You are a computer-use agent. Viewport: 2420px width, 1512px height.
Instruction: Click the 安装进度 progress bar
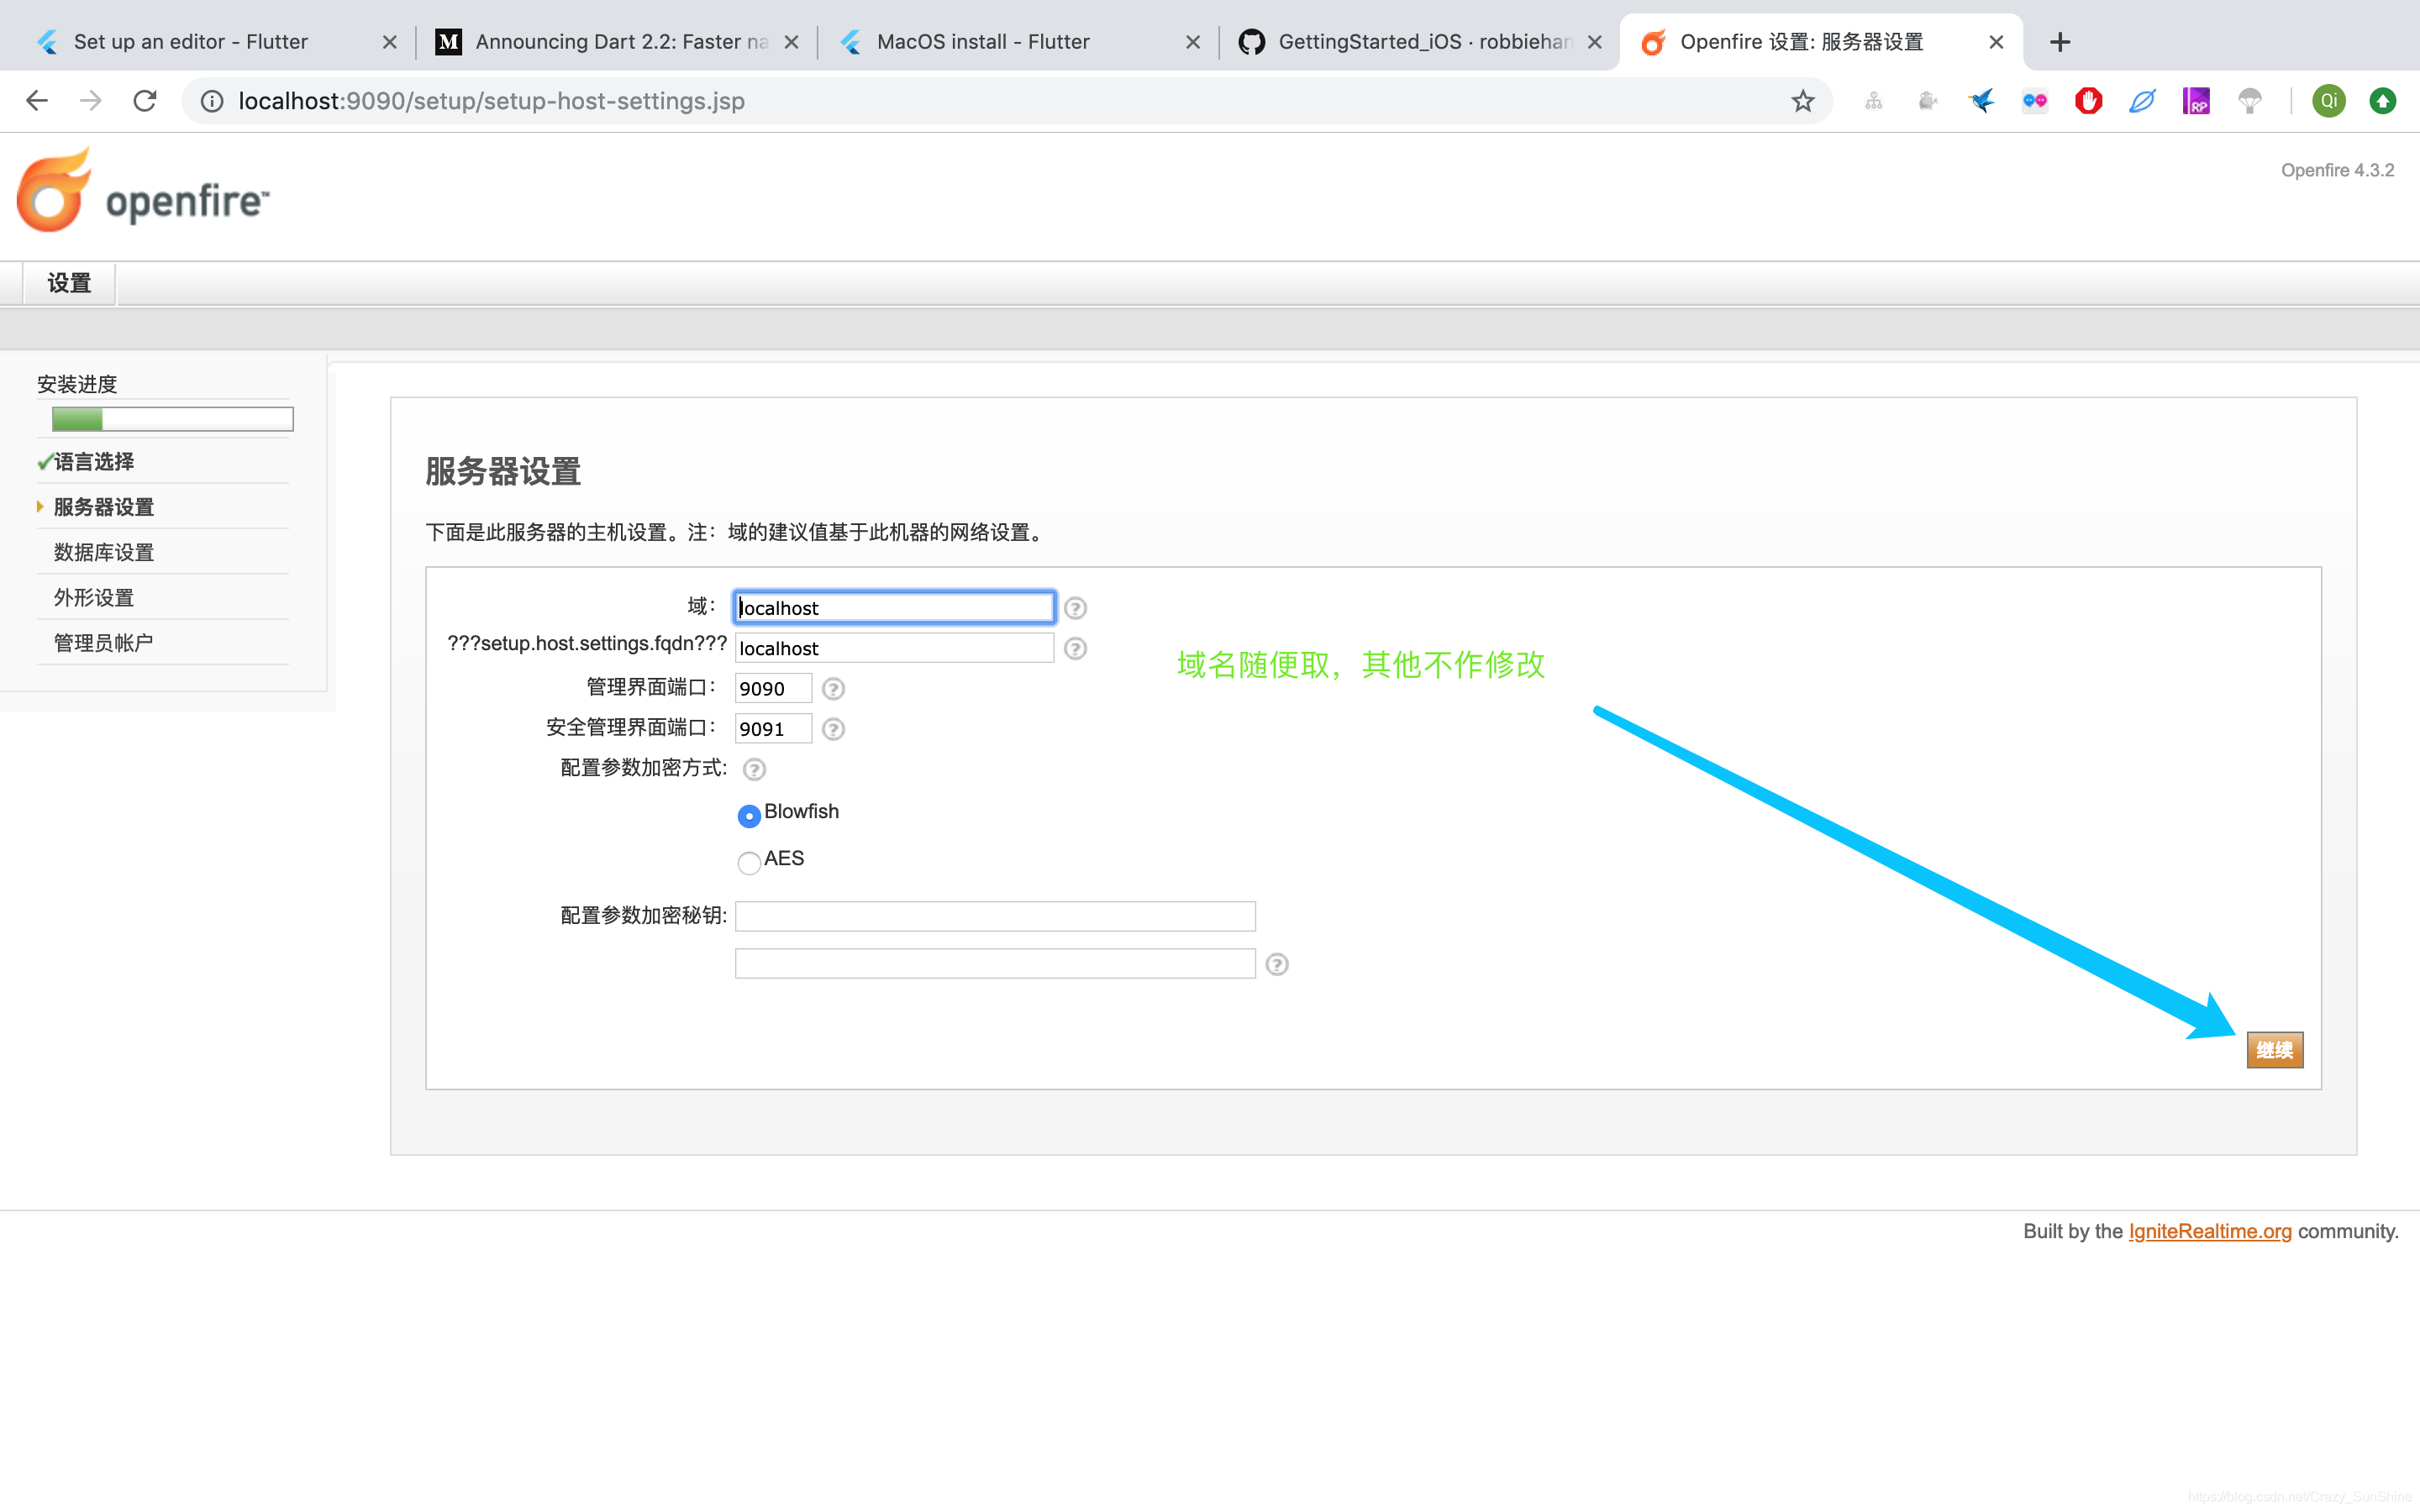(x=172, y=419)
